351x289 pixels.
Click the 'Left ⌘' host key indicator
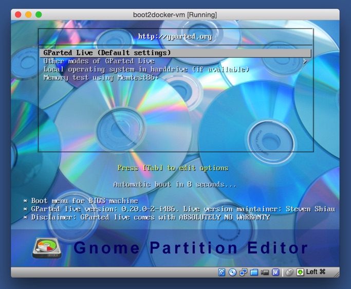click(x=316, y=272)
